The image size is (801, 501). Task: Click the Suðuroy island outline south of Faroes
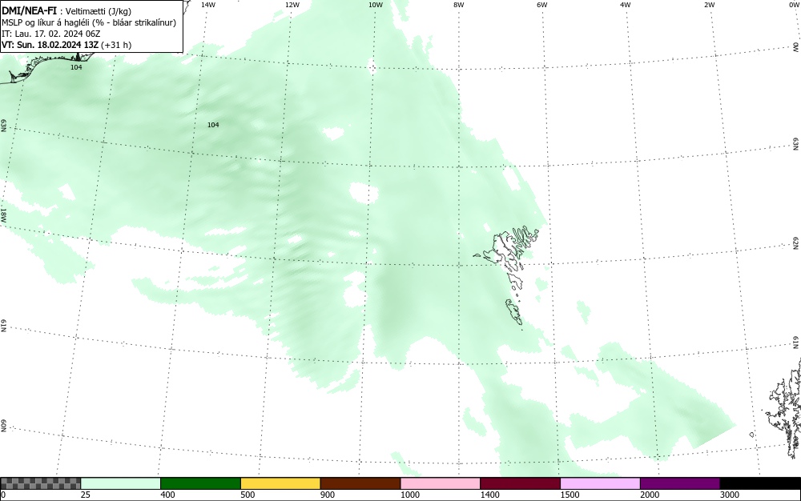tap(514, 311)
